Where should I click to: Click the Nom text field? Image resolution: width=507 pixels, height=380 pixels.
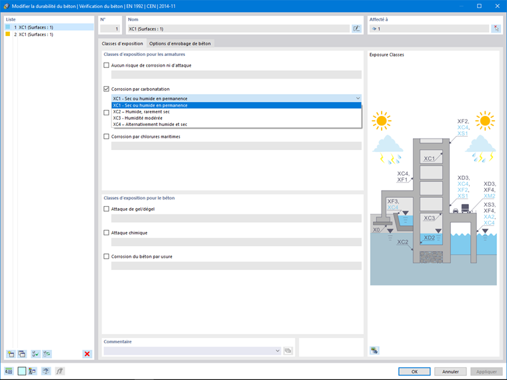click(239, 29)
